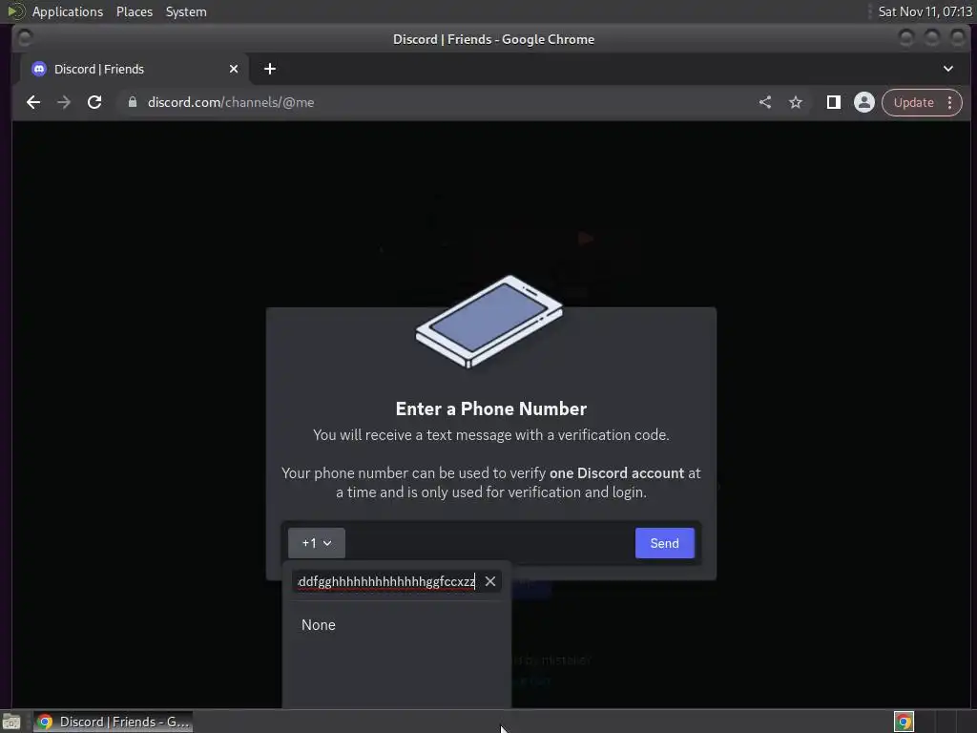Screen dimensions: 977x733
Task: Expand the tab search chevron
Action: (x=947, y=69)
